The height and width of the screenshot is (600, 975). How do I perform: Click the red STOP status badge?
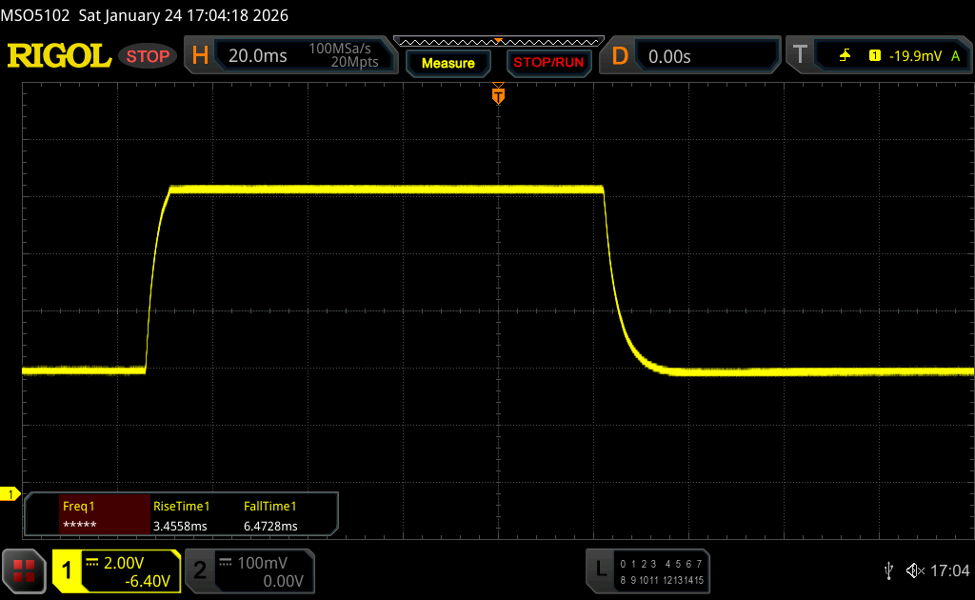click(149, 56)
